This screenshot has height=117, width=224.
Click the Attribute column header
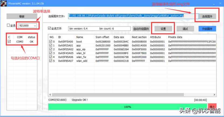click(x=156, y=37)
